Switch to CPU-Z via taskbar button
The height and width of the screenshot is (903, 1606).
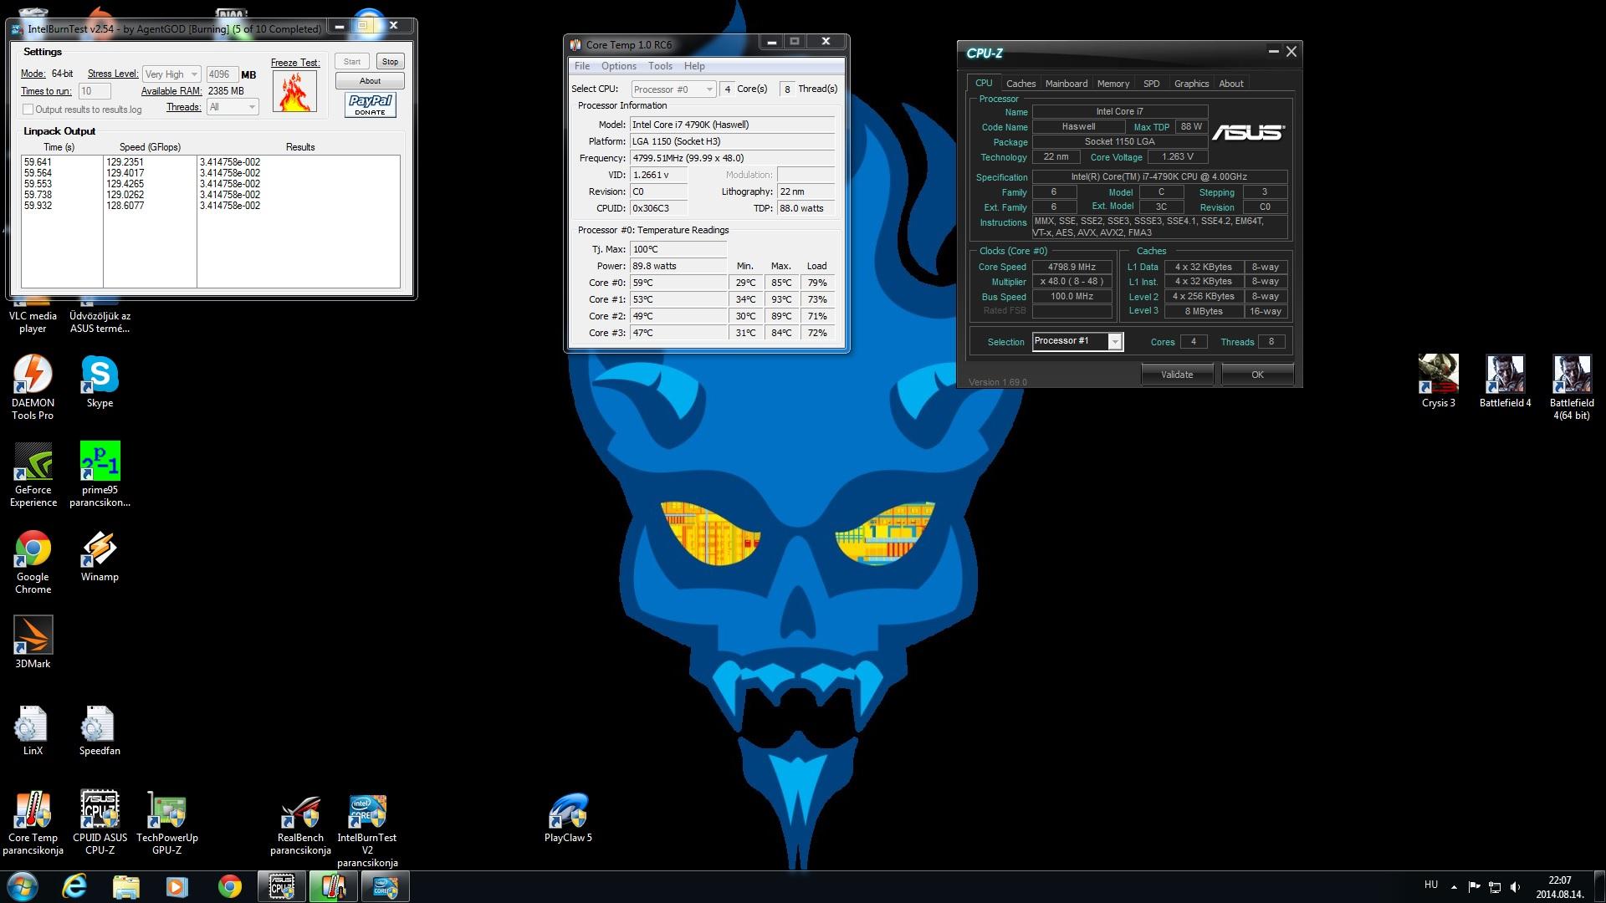(281, 886)
